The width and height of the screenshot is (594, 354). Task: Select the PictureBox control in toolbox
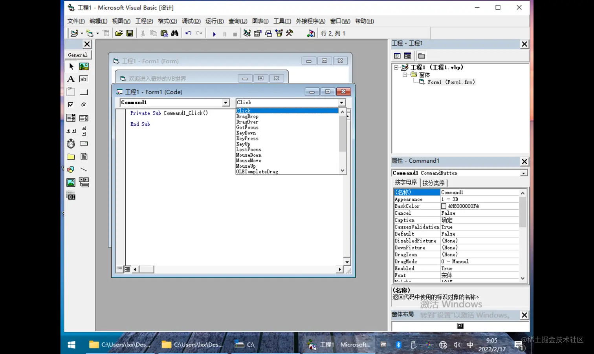84,66
